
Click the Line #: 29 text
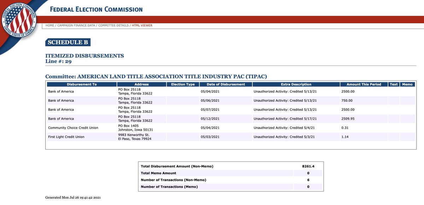click(59, 61)
